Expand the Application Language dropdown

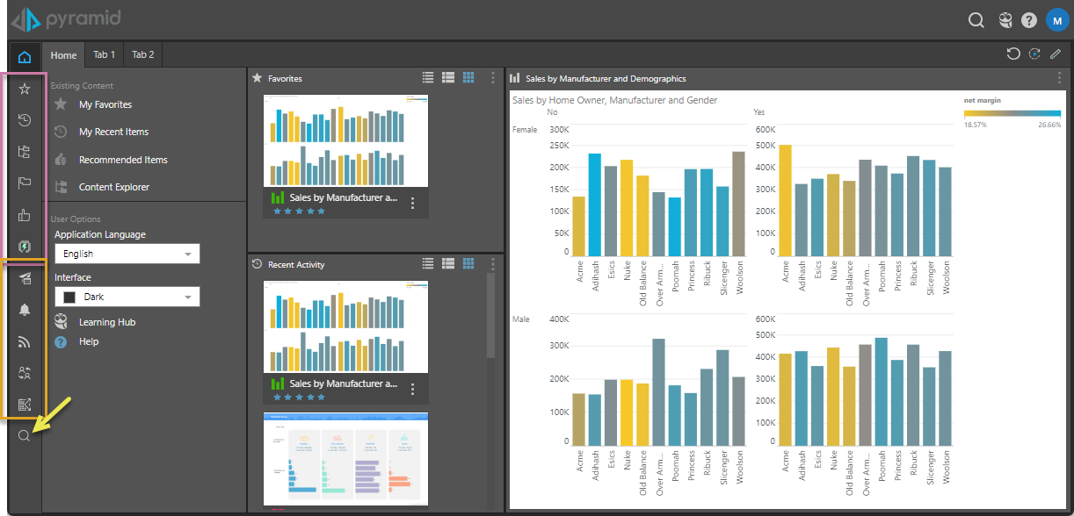click(127, 254)
